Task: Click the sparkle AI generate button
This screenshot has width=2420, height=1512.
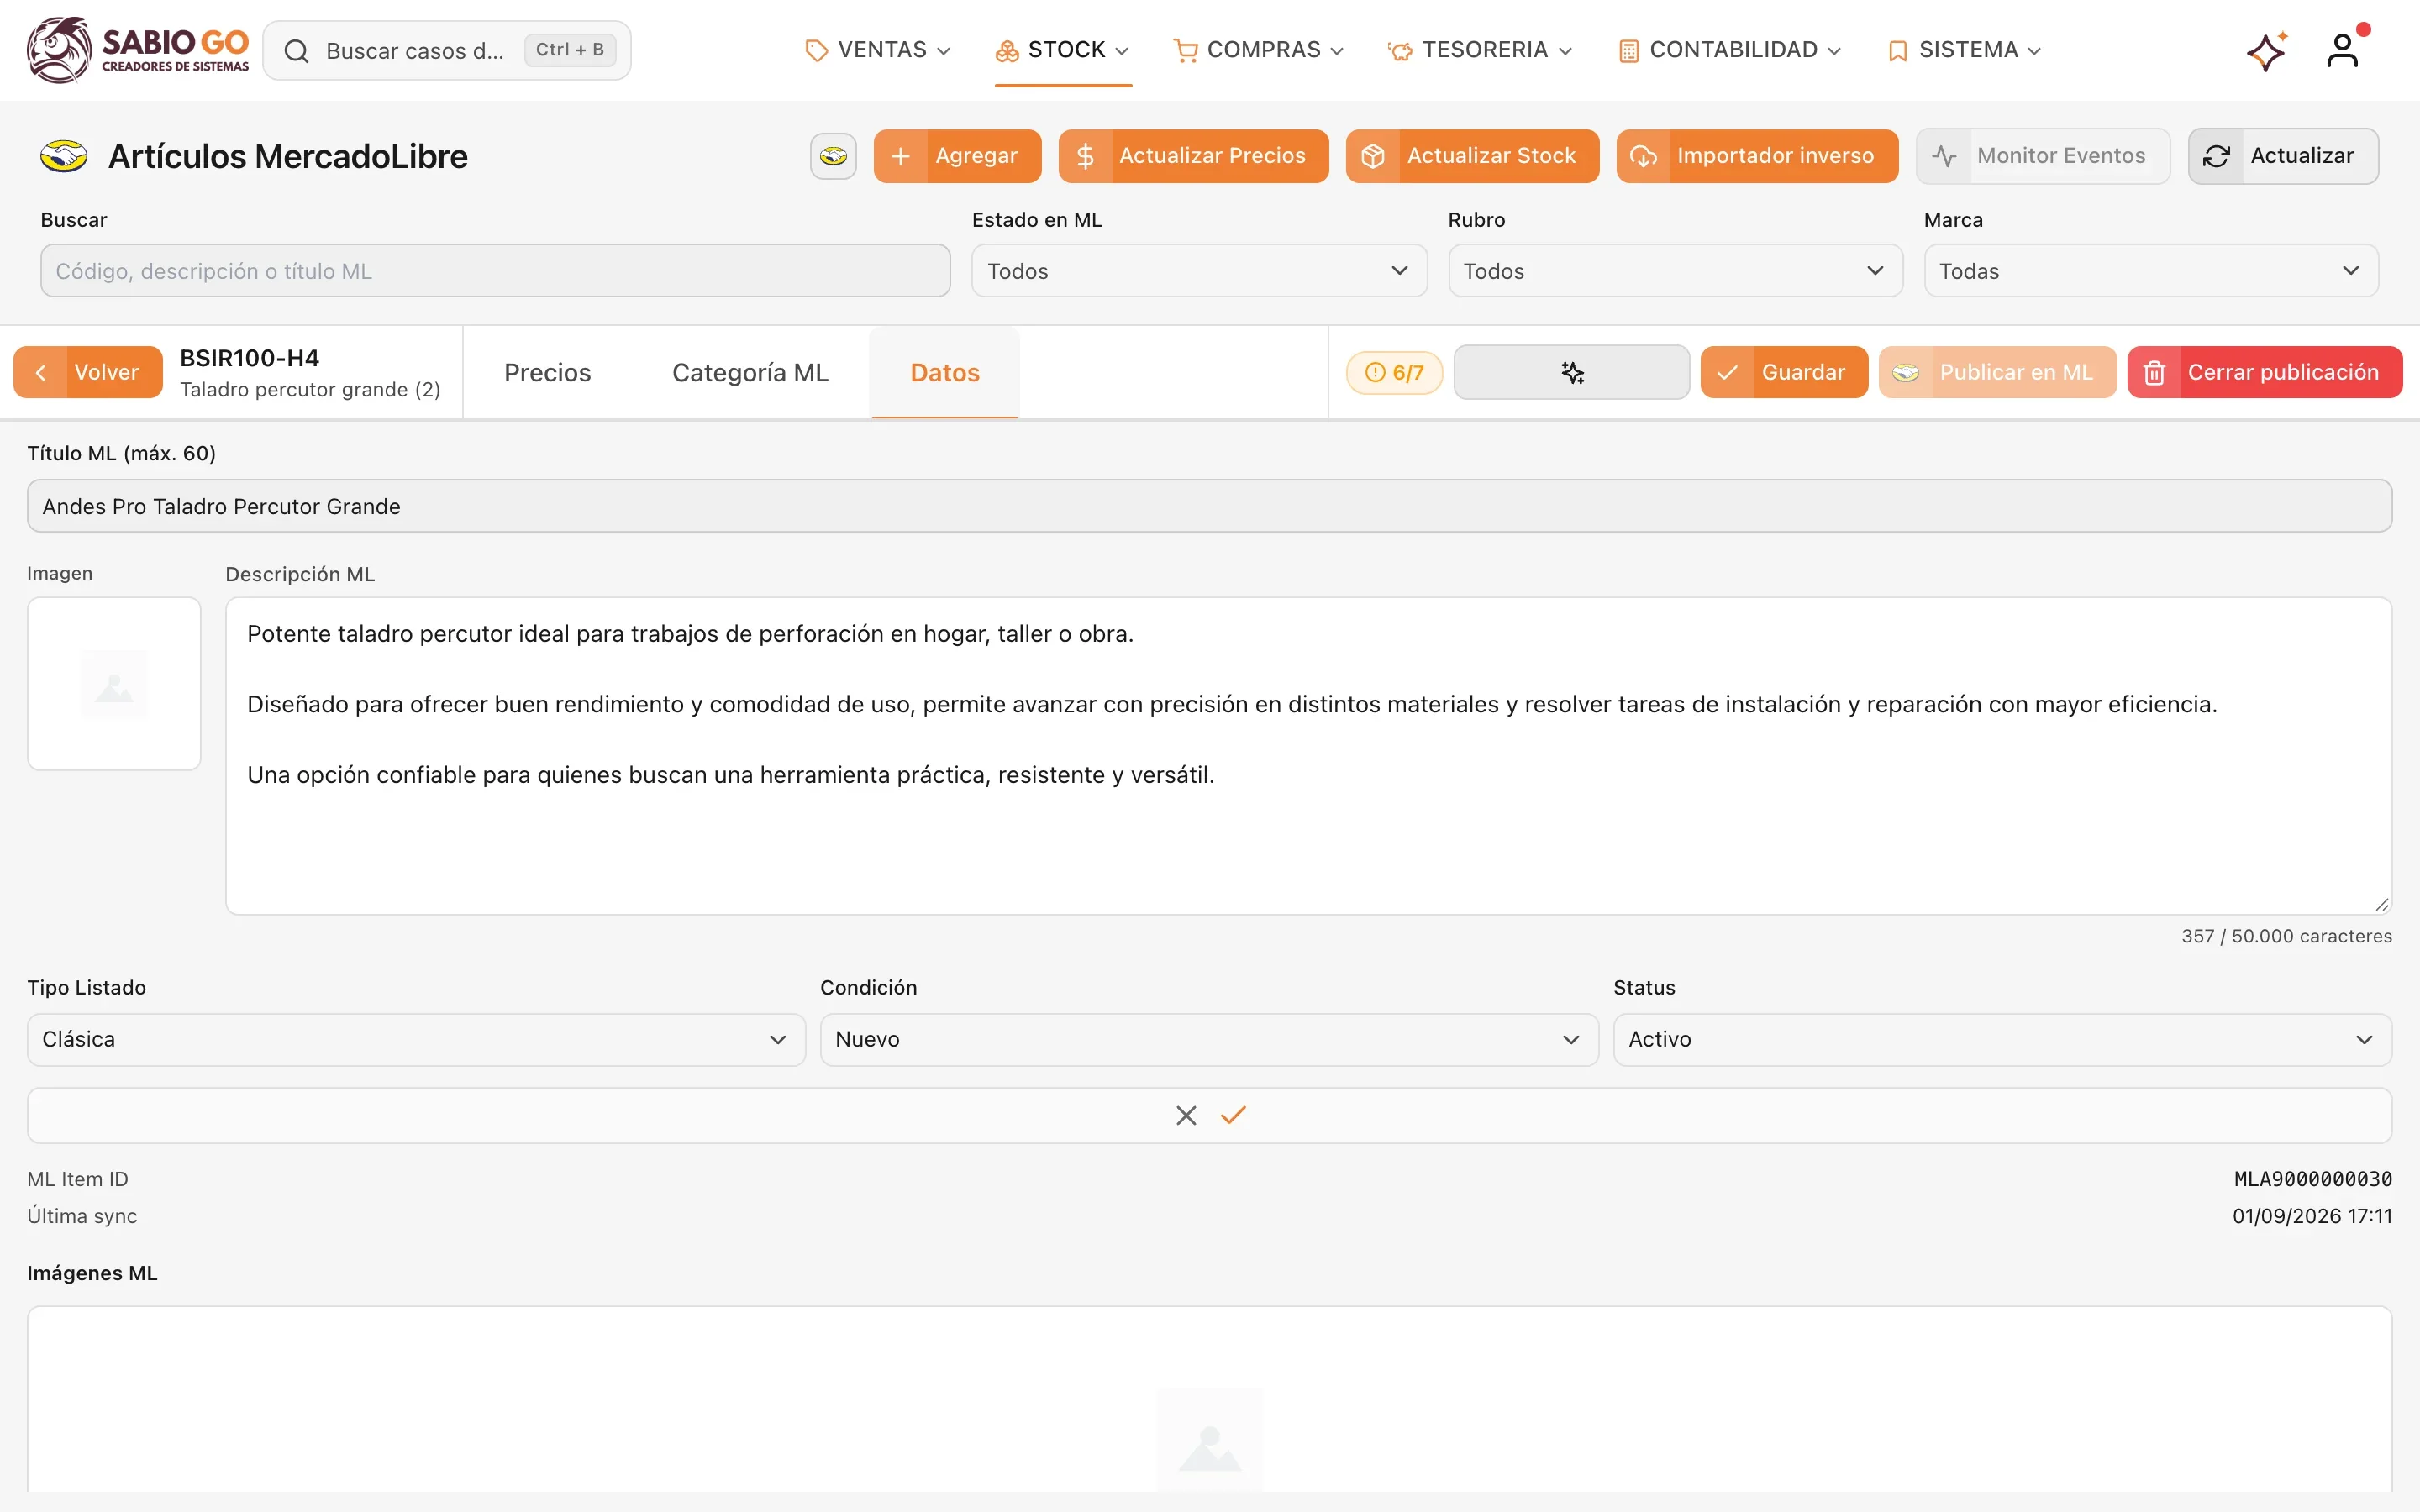Action: (x=1571, y=372)
